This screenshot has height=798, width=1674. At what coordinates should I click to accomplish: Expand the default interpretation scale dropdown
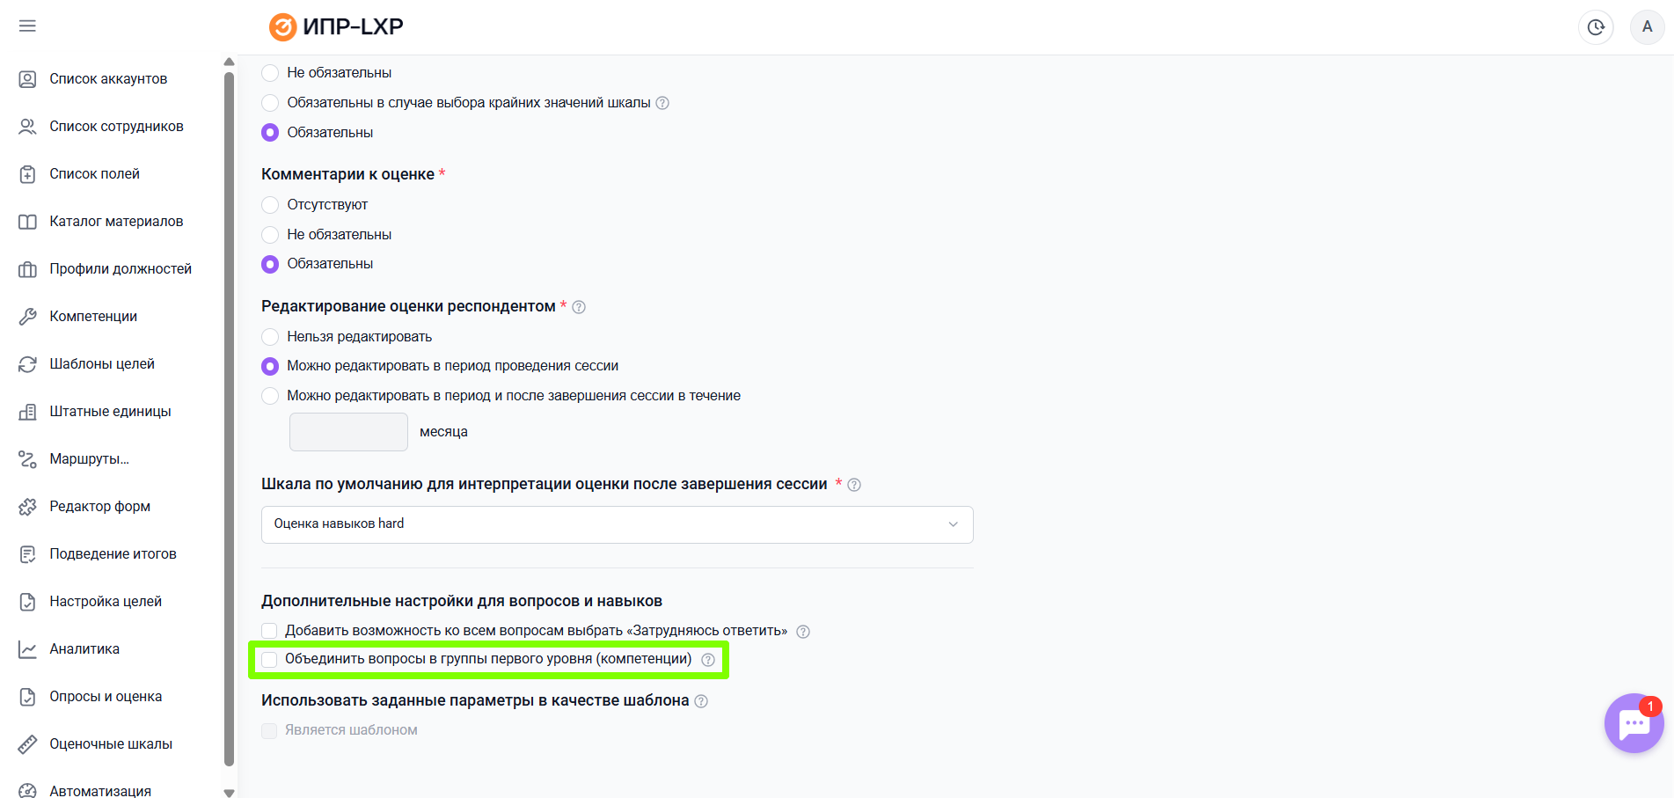(x=617, y=524)
